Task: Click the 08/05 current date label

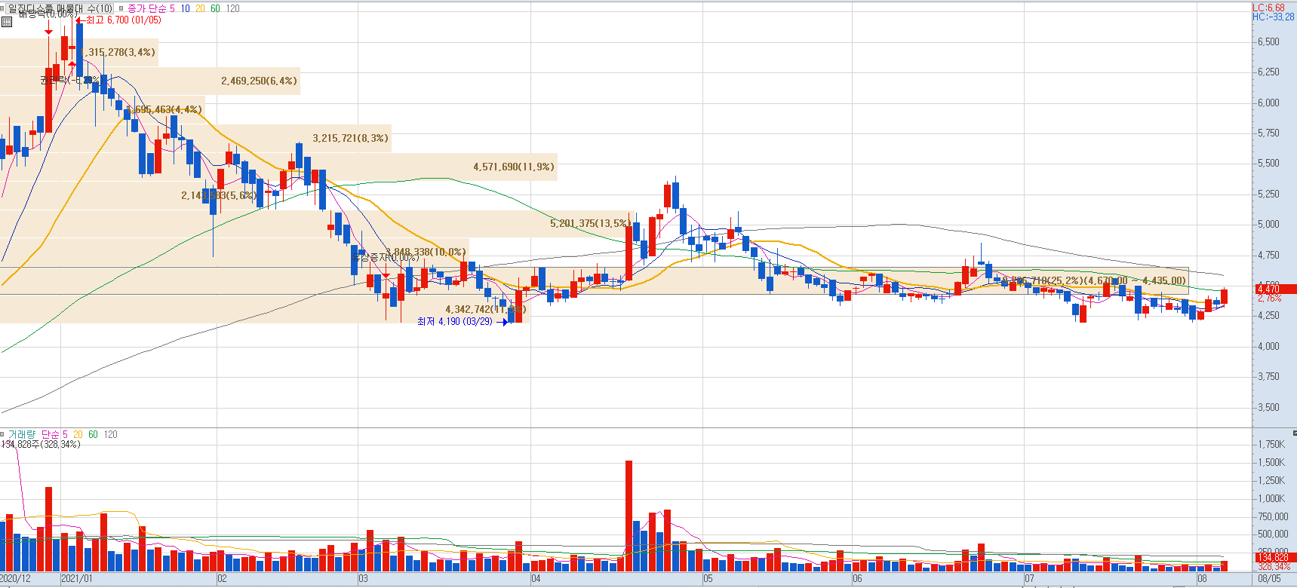Action: pos(1269,579)
